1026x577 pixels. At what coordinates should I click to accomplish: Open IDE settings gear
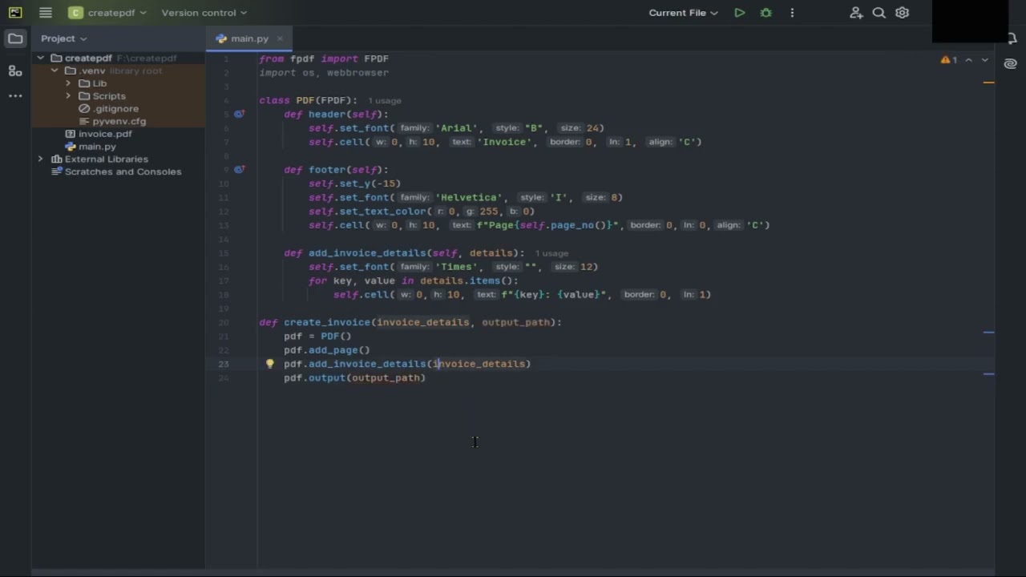tap(903, 13)
